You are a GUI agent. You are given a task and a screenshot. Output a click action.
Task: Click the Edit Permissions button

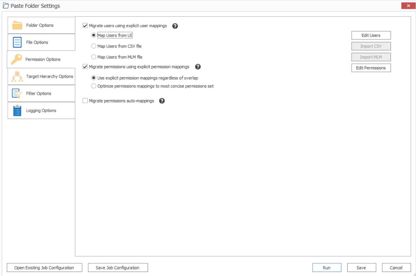[x=371, y=68]
